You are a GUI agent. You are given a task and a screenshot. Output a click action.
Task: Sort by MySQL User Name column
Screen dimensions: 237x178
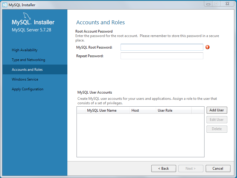pyautogui.click(x=107, y=110)
